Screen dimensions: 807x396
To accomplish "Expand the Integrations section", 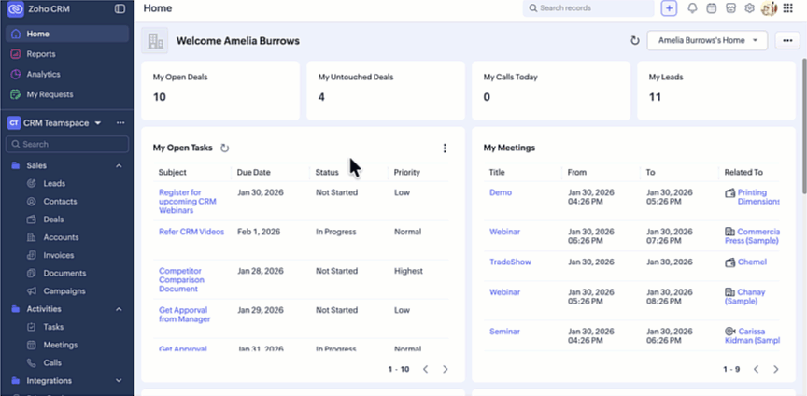I will [119, 381].
